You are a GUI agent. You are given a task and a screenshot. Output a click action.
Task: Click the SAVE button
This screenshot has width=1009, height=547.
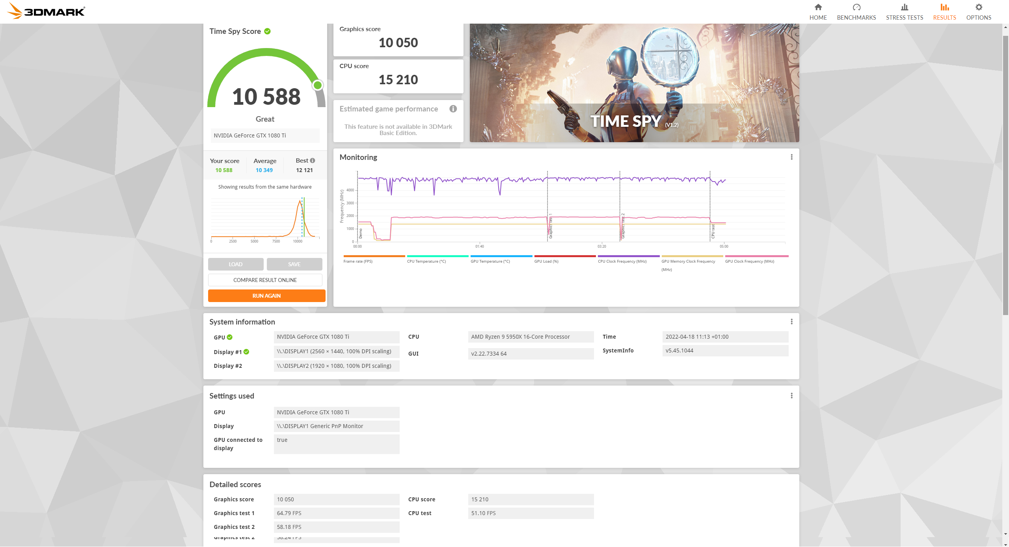click(x=294, y=264)
